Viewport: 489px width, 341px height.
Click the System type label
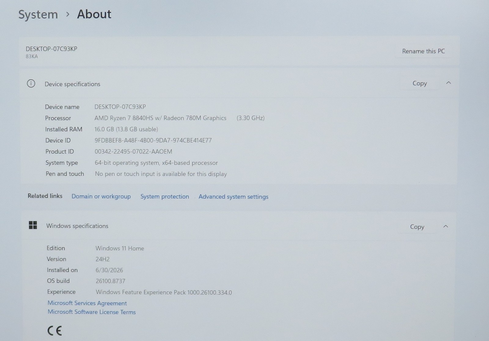pos(62,163)
